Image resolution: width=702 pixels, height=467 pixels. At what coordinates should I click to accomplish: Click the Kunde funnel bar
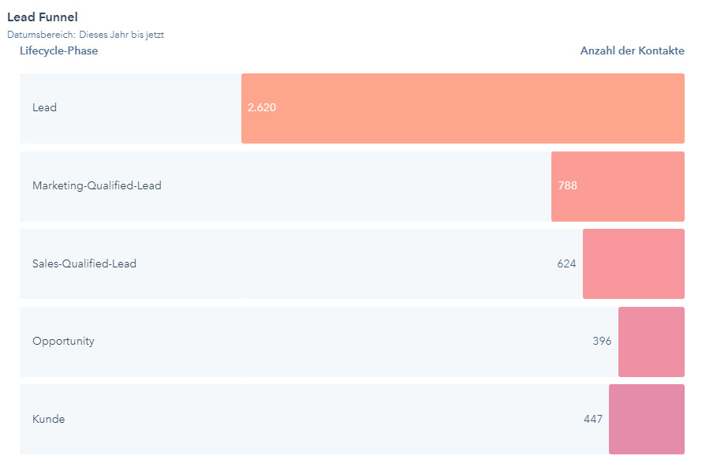click(x=646, y=419)
